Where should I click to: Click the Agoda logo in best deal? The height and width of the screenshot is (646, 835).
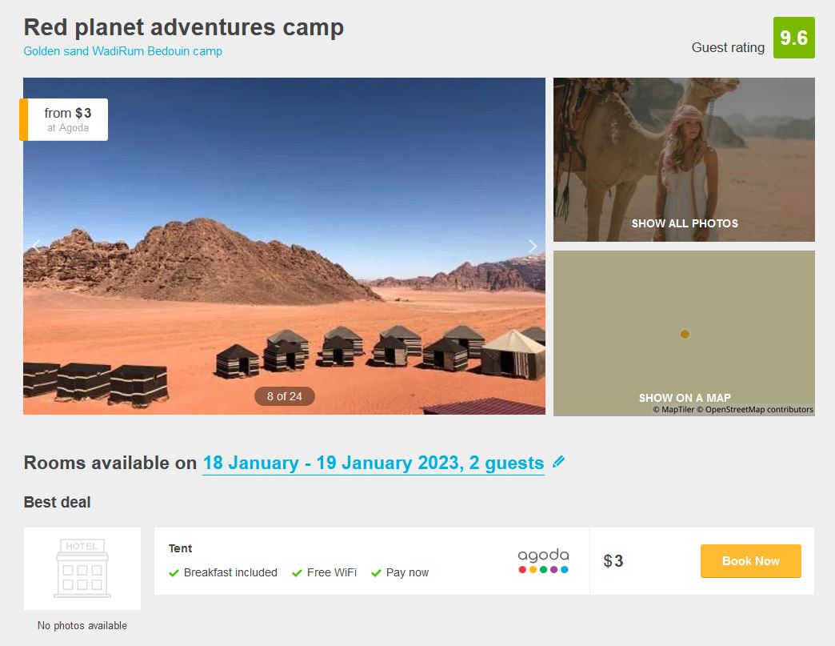(543, 560)
